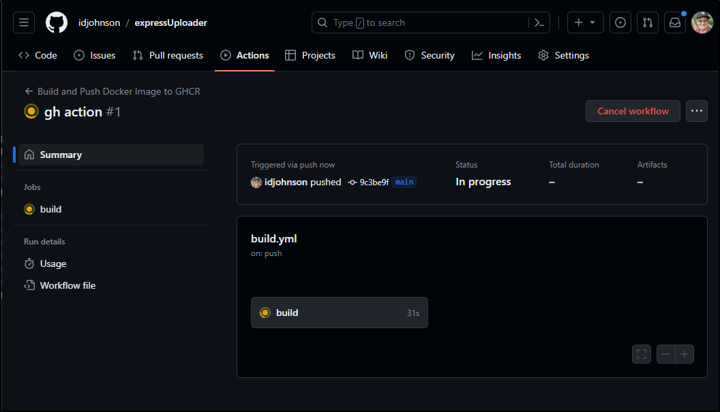Go back to Build and Push Docker Image workflow
720x412 pixels.
click(x=112, y=91)
